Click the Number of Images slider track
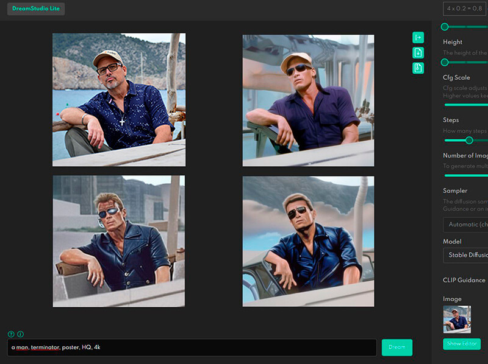488x364 pixels. [x=467, y=175]
